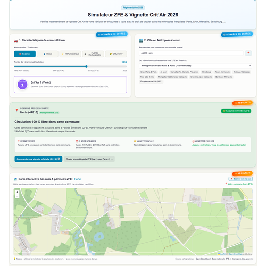Click the commune or postal code search field
The width and height of the screenshot is (266, 266).
[x=191, y=53]
